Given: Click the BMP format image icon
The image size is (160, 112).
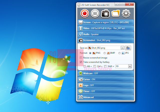Looking at the screenshot, I should (x=108, y=53).
